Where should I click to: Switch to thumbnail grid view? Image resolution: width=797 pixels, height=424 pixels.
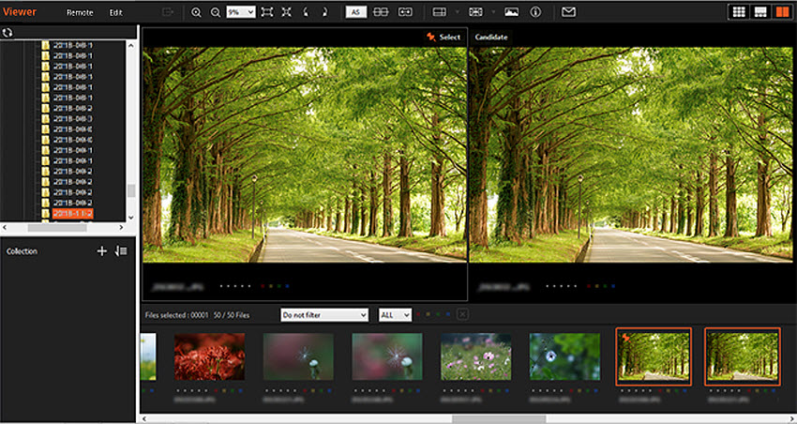[739, 12]
